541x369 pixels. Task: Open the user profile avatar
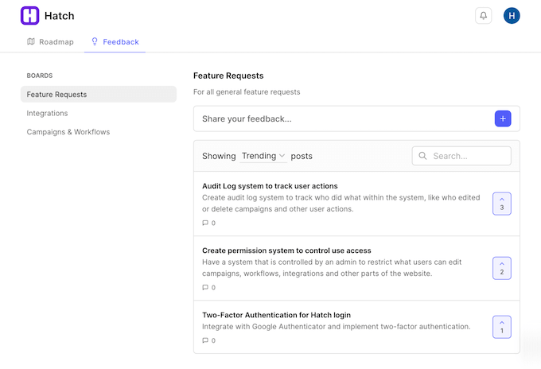[x=512, y=15]
